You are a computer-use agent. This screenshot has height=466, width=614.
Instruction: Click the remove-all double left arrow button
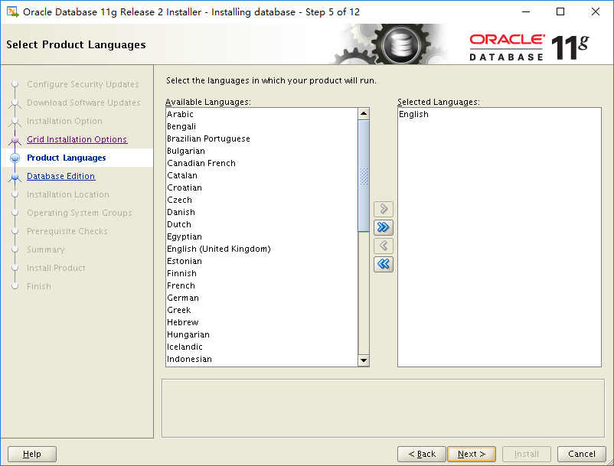pyautogui.click(x=384, y=264)
